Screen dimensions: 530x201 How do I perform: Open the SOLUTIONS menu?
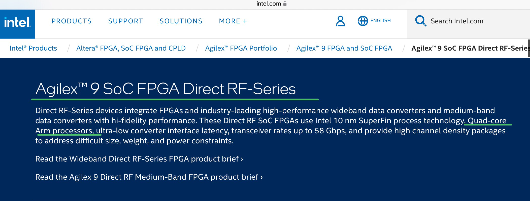point(181,21)
